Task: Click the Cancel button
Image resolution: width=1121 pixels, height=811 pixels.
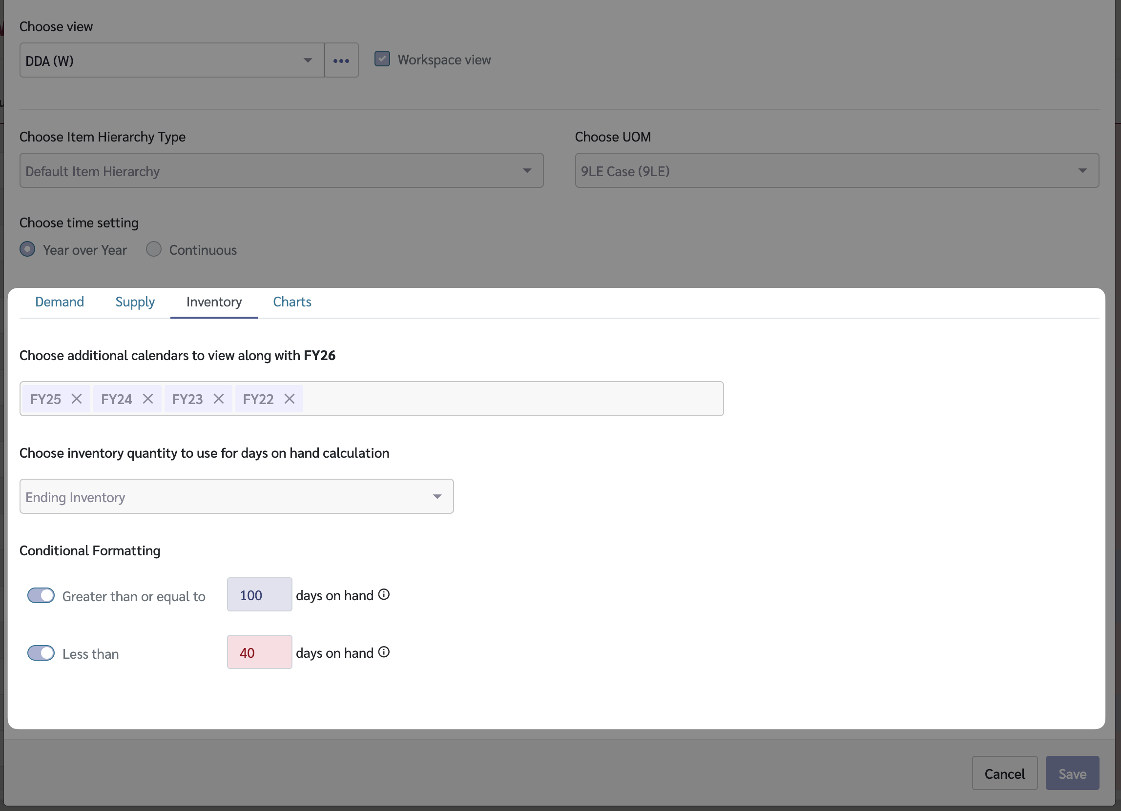Action: pos(1004,773)
